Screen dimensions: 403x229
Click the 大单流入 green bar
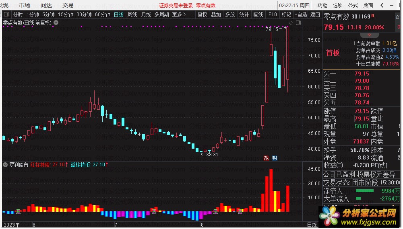coord(358,198)
